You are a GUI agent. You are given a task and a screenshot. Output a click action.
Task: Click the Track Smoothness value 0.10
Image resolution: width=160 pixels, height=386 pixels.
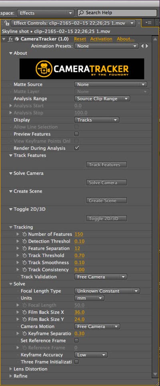point(79,263)
